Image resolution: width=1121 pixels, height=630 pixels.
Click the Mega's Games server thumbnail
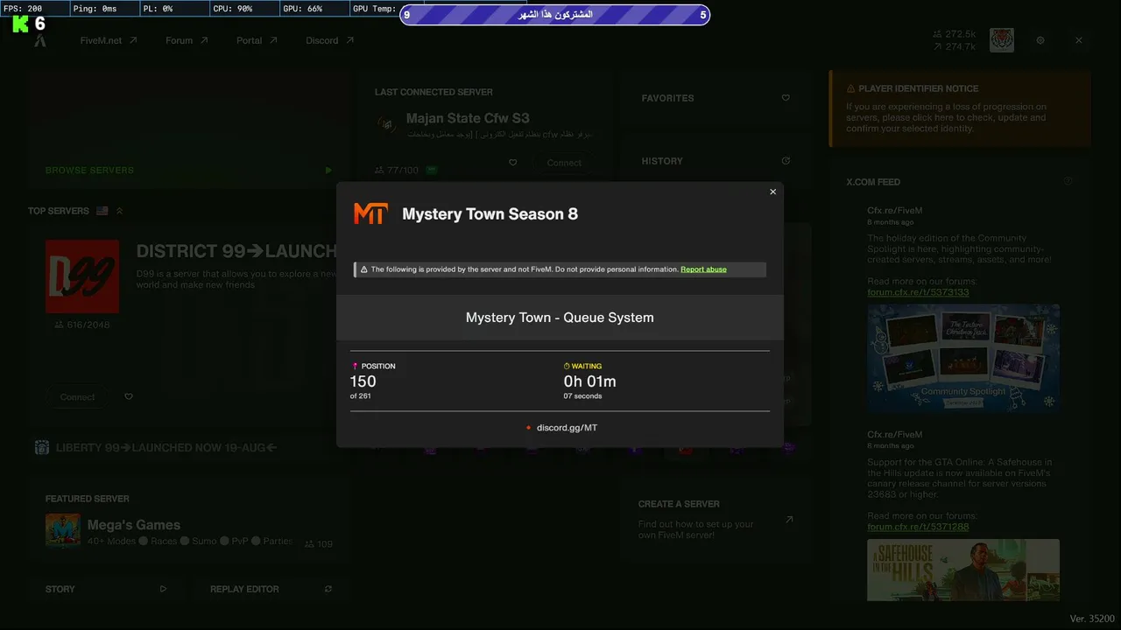pos(63,530)
